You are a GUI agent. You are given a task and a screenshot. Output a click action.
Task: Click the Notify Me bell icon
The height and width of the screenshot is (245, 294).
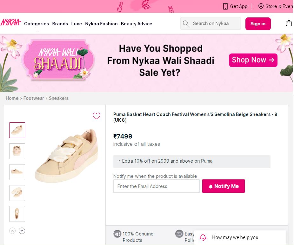pos(211,186)
